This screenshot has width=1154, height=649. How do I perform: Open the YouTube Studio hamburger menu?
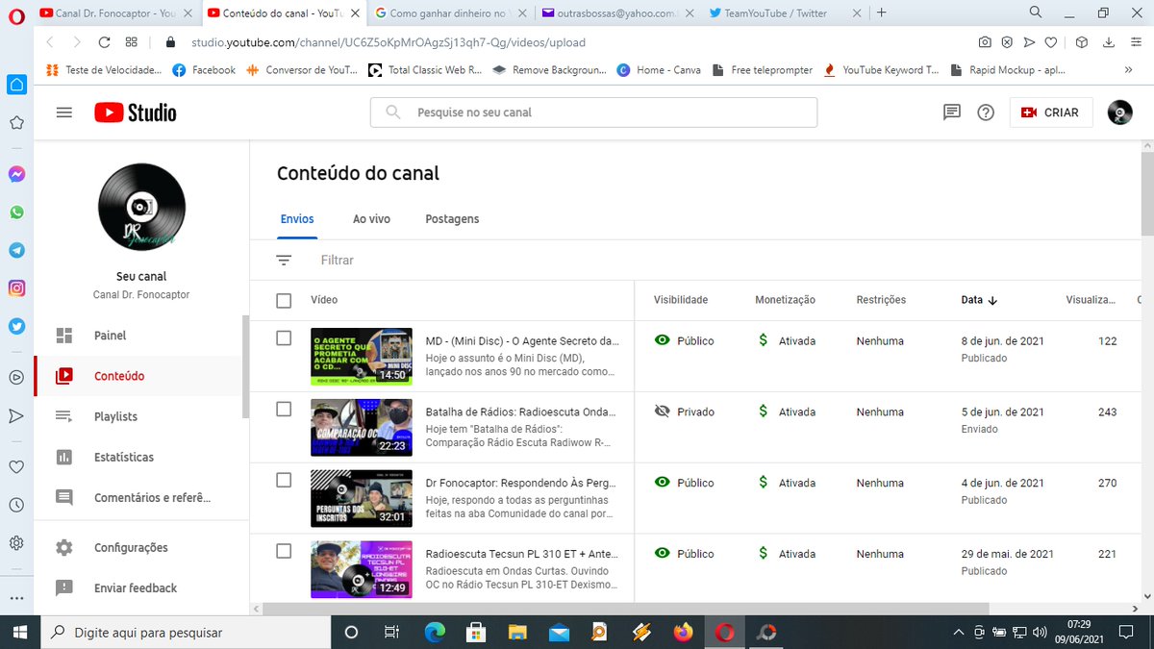64,112
